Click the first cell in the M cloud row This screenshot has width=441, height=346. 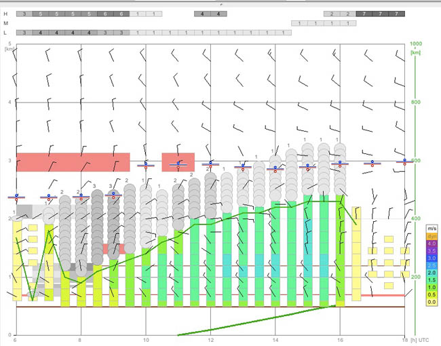click(x=299, y=23)
